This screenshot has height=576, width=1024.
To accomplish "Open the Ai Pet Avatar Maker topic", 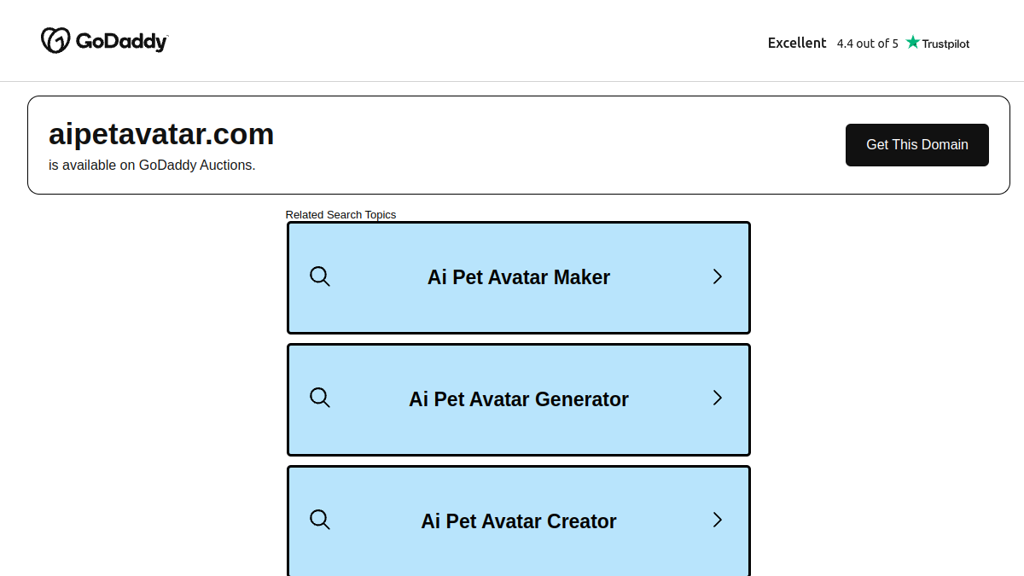I will pyautogui.click(x=519, y=277).
